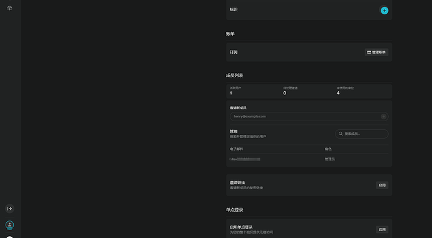Viewport: 432px width, 238px height.
Task: Click the plus icon inside the invite field
Action: click(383, 117)
